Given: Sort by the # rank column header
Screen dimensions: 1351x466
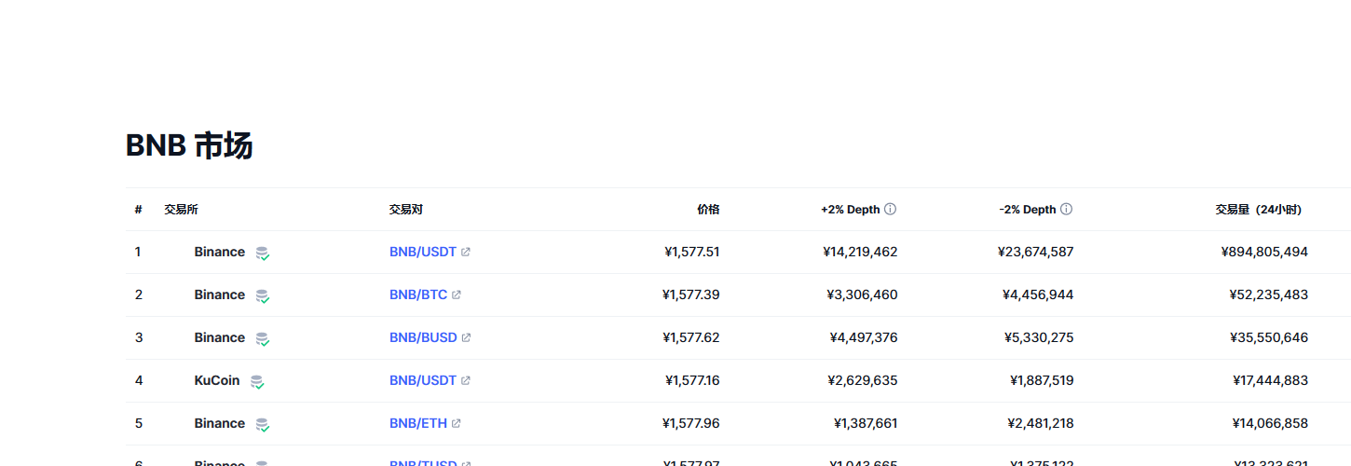Looking at the screenshot, I should pyautogui.click(x=138, y=210).
